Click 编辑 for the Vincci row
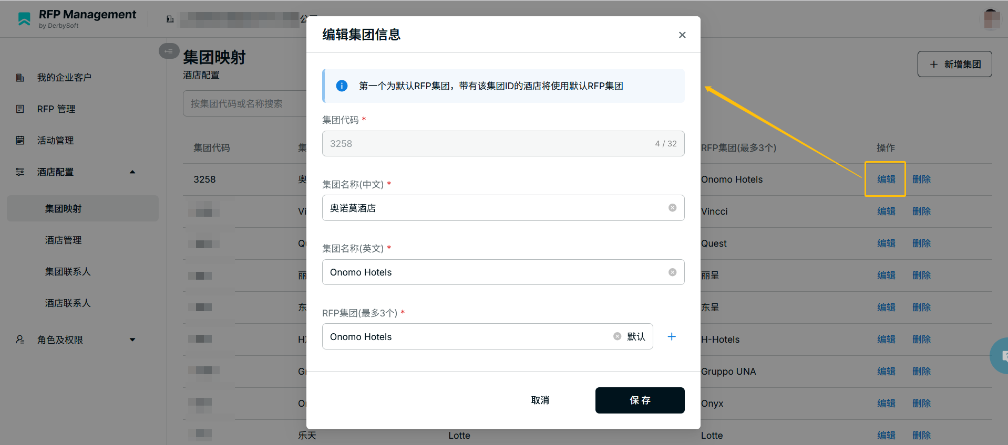1008x445 pixels. coord(886,211)
